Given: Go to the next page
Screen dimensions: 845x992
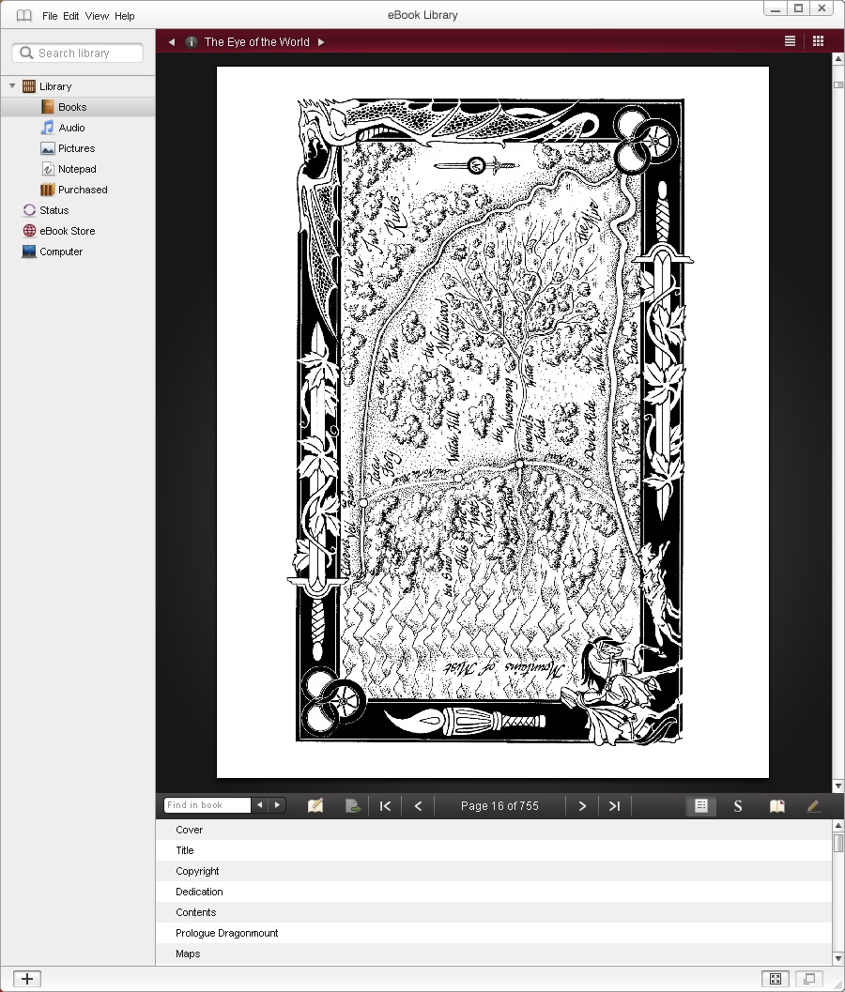Looking at the screenshot, I should (x=582, y=806).
